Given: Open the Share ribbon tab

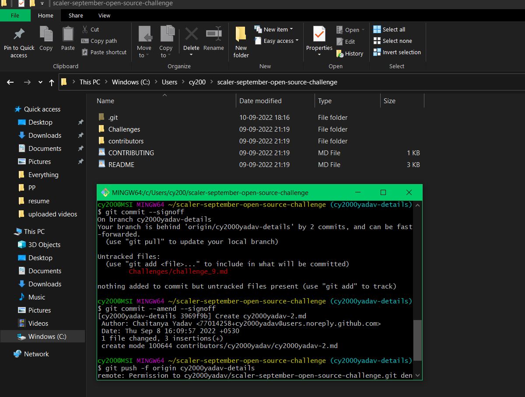Looking at the screenshot, I should click(76, 15).
